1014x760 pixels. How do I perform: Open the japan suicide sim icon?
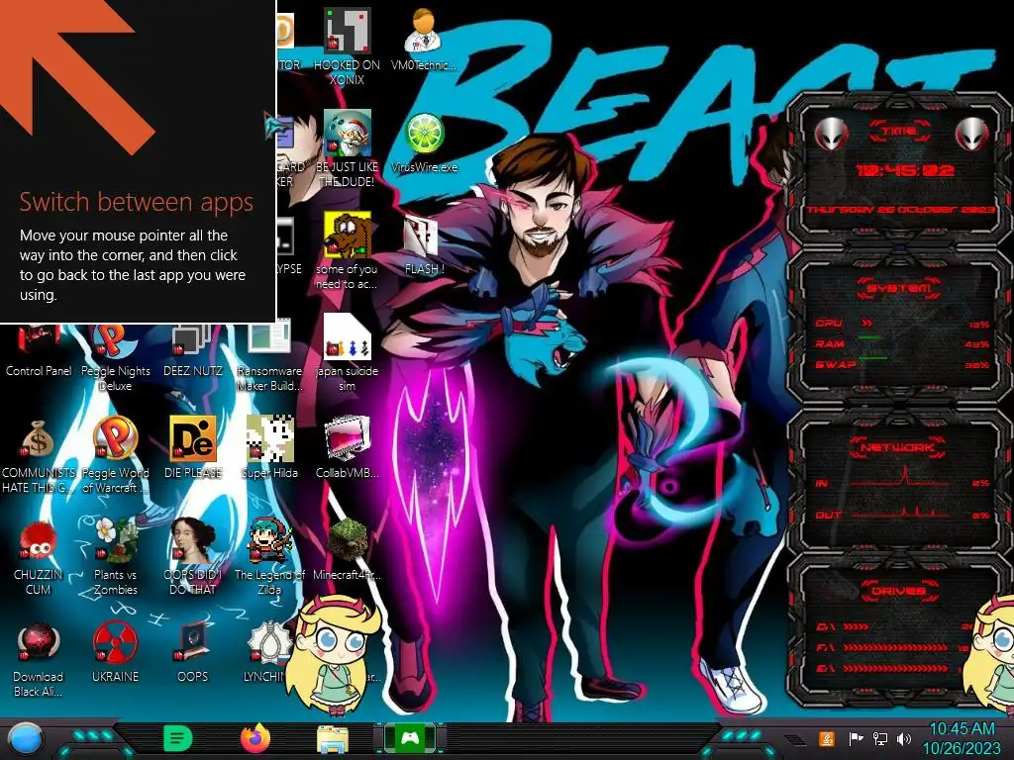tap(347, 353)
